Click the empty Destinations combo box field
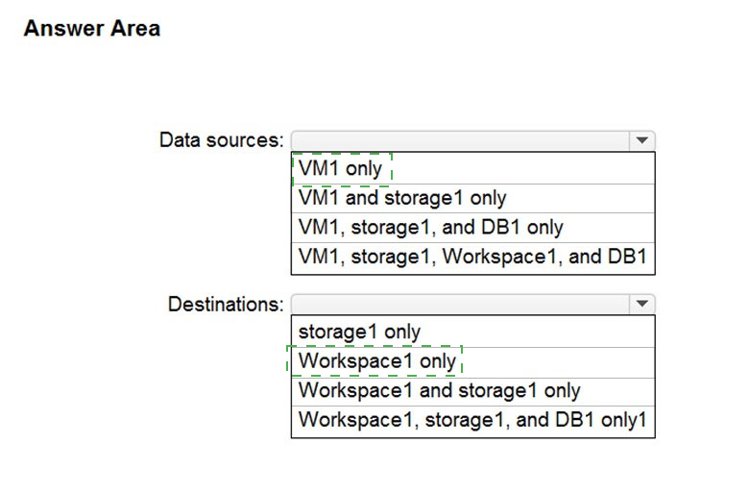749x493 pixels. pos(459,304)
